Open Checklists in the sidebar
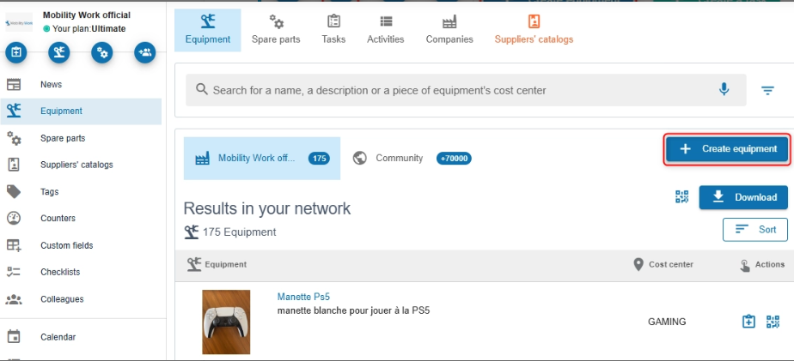This screenshot has width=794, height=361. click(60, 272)
